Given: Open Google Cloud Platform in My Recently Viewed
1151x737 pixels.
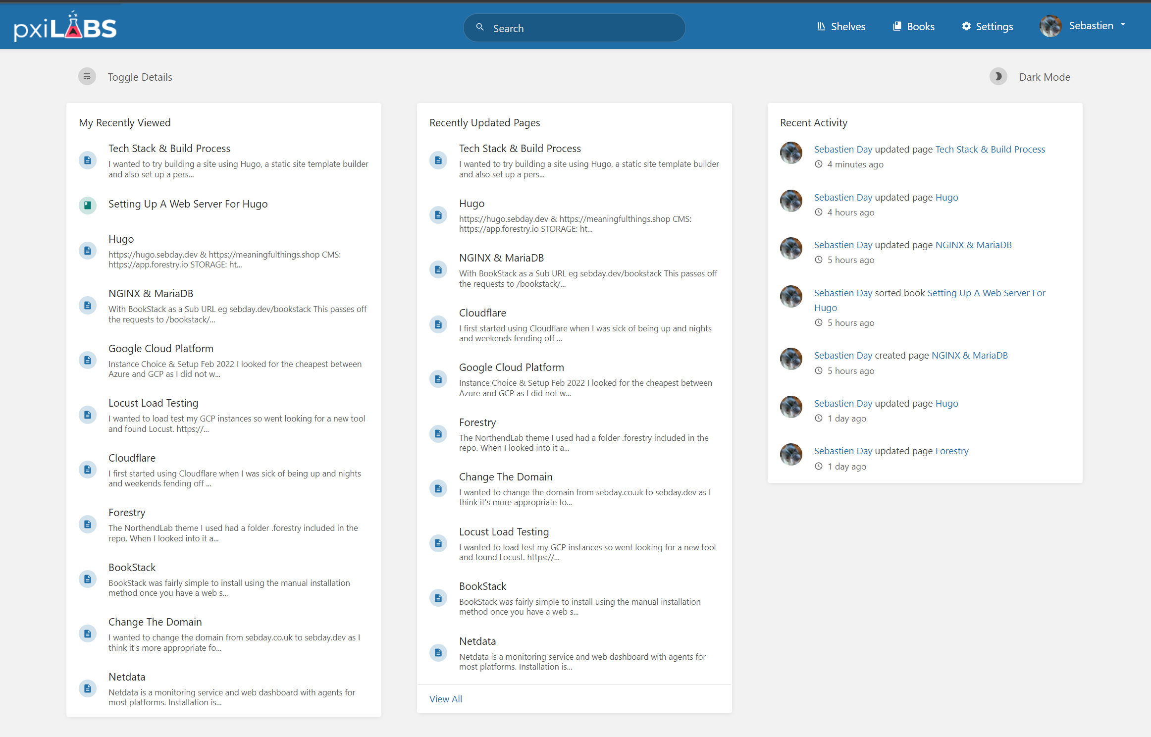Looking at the screenshot, I should pyautogui.click(x=160, y=348).
